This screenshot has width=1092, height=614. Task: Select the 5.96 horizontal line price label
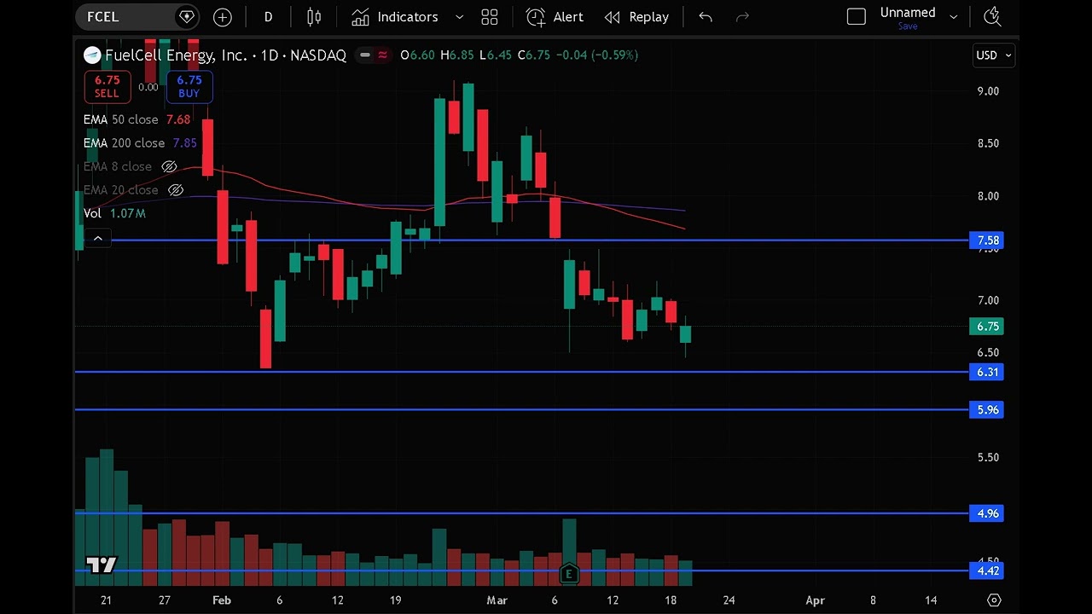pyautogui.click(x=987, y=410)
